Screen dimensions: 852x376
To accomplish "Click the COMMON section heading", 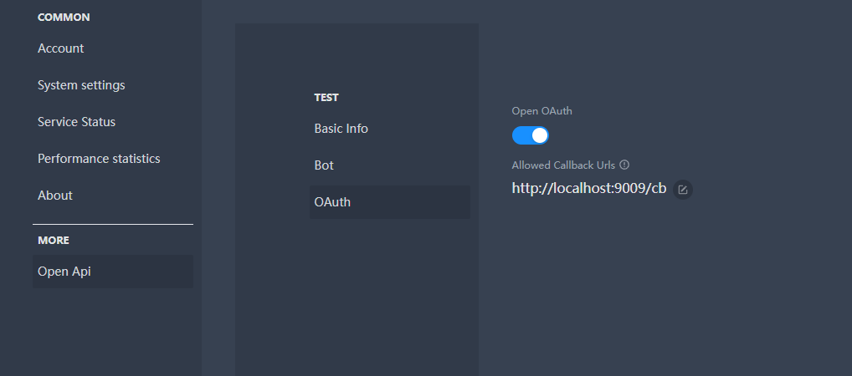I will pyautogui.click(x=64, y=18).
